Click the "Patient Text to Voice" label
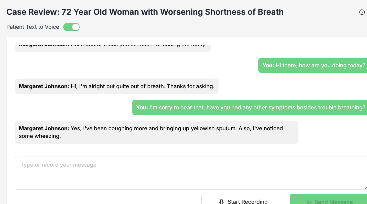367x204 pixels. click(33, 27)
